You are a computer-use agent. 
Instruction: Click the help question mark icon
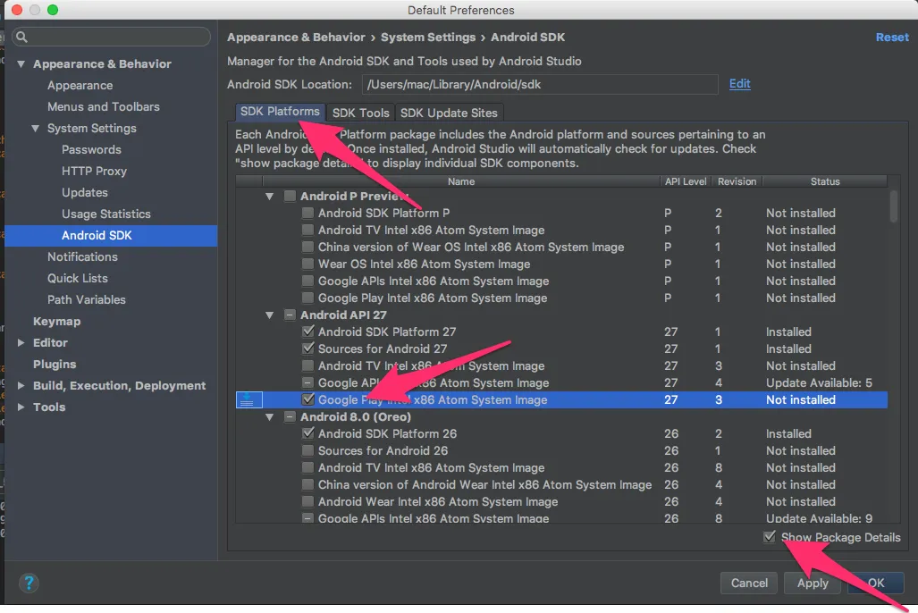point(29,584)
